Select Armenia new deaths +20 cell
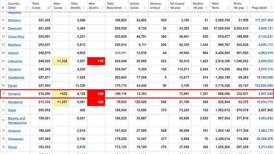 [x=96, y=94]
